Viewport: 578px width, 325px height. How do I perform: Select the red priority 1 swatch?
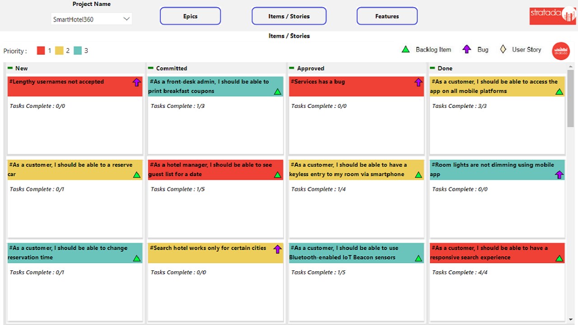(41, 51)
